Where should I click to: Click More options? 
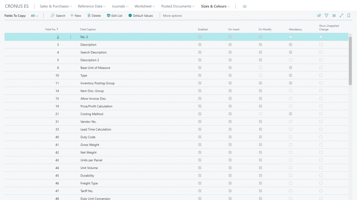pos(172,16)
